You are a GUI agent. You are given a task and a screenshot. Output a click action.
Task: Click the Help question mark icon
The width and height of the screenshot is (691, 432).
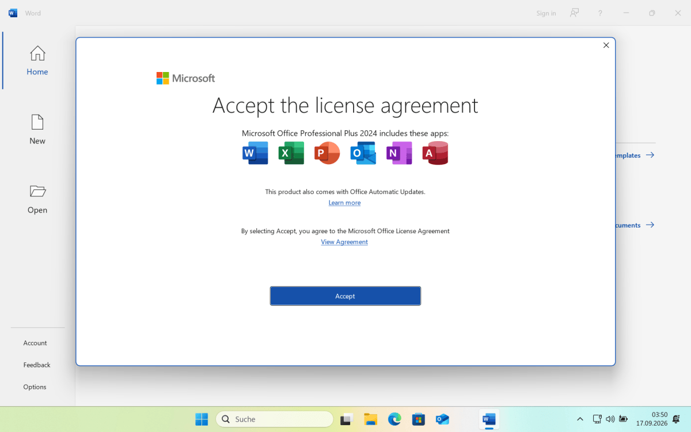(x=600, y=13)
